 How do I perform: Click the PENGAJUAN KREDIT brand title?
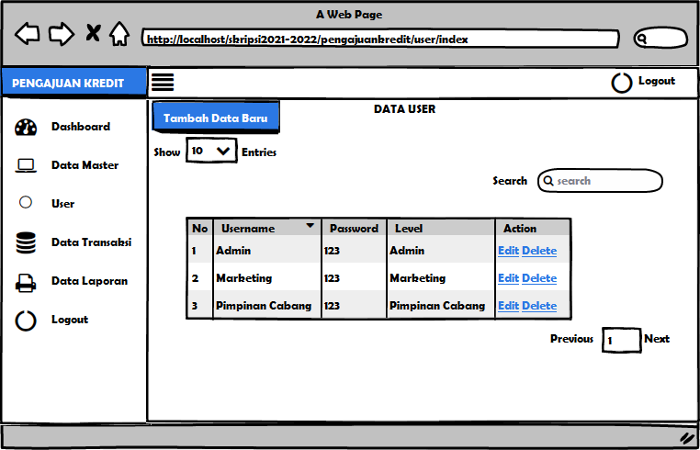(68, 84)
